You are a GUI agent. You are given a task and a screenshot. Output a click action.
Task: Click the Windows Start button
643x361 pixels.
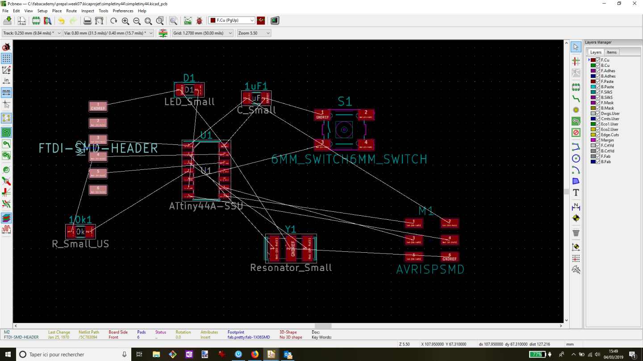[x=8, y=354]
